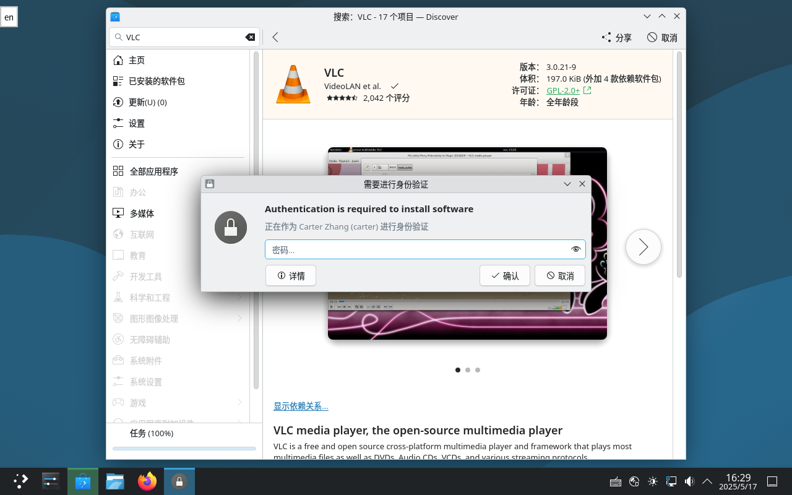792x495 pixels.
Task: Select 全部应用程序 category
Action: click(x=178, y=171)
